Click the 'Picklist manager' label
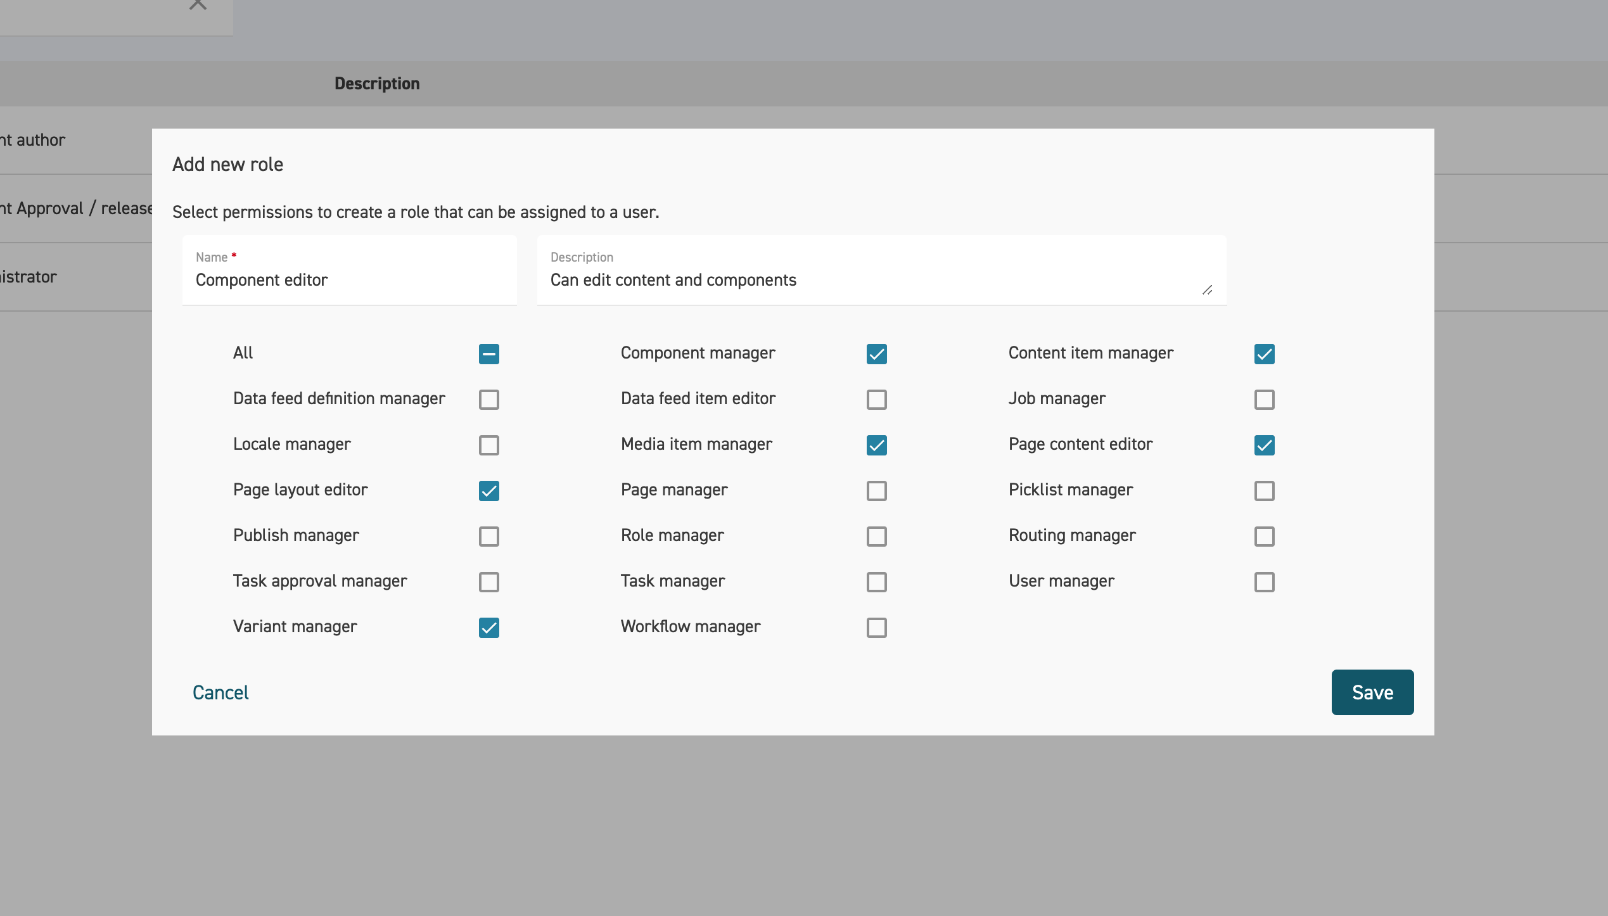Image resolution: width=1608 pixels, height=916 pixels. coord(1070,490)
